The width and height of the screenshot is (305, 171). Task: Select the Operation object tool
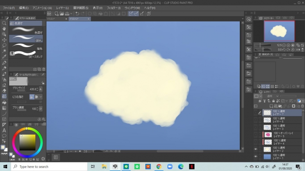tap(4, 34)
